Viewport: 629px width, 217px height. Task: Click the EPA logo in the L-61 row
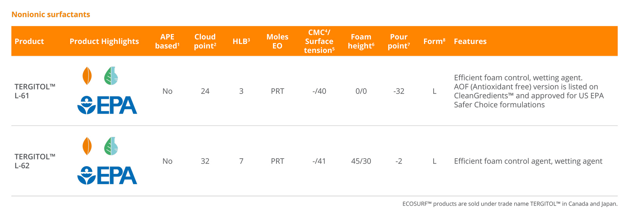coord(107,105)
